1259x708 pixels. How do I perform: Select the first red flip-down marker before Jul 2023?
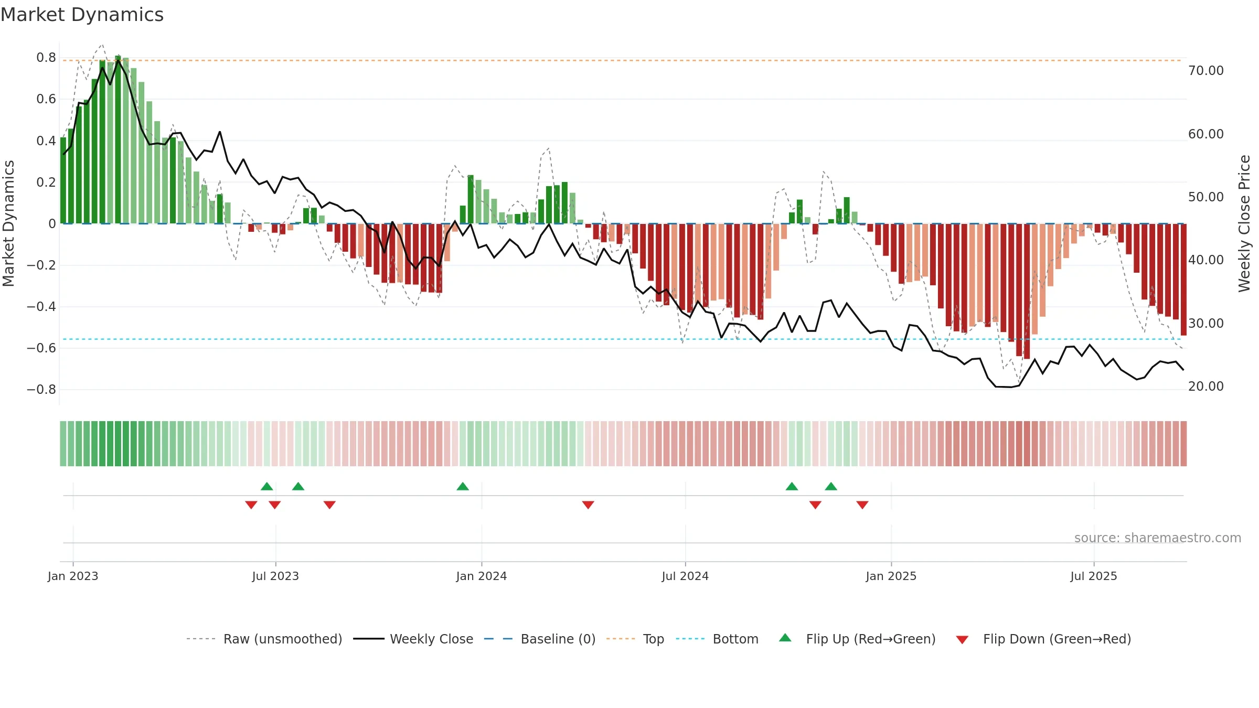point(251,505)
